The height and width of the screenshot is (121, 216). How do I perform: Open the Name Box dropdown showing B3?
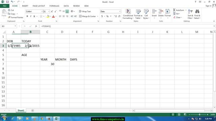(x=15, y=26)
